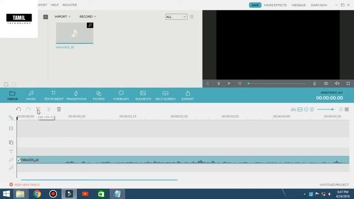The width and height of the screenshot is (354, 199).
Task: Open the Windows Store taskbar icon
Action: tap(101, 194)
